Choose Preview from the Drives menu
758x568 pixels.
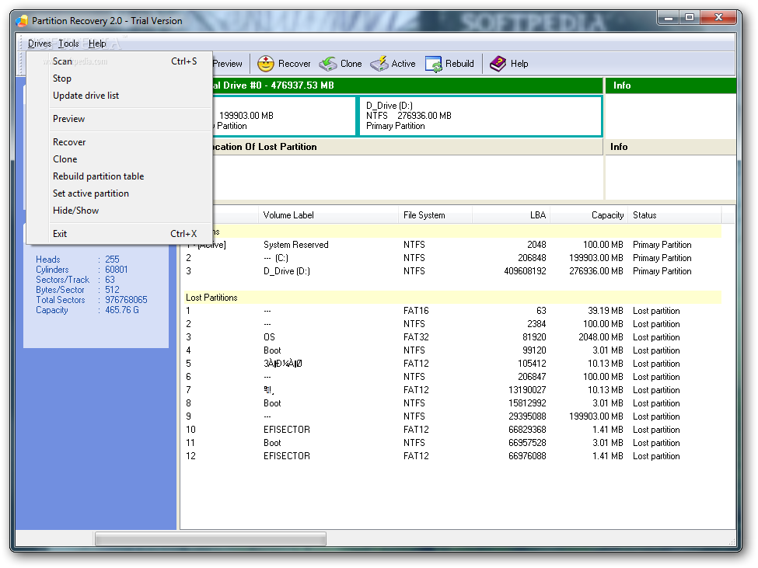tap(120, 119)
